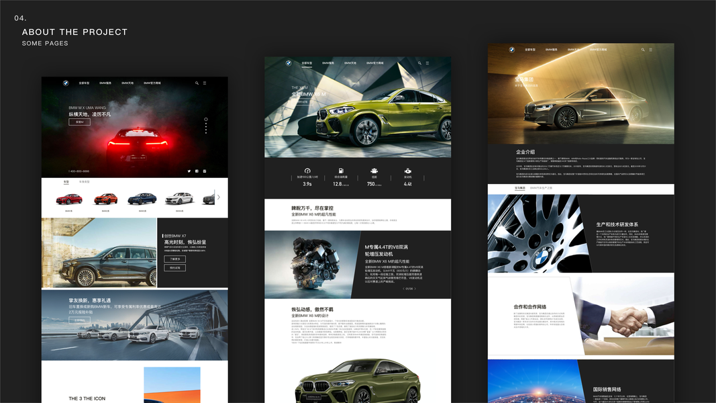Click M专属4.4T的V8双涡轮增压发动机 heading
716x403 pixels.
click(x=387, y=251)
